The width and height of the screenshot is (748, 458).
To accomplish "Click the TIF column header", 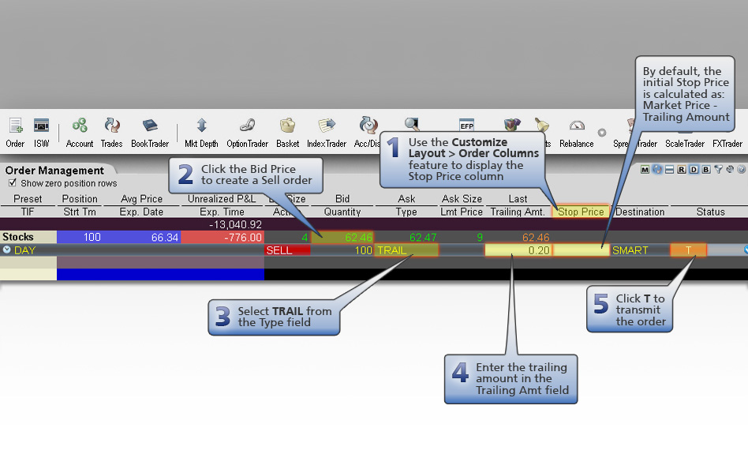I will click(x=28, y=212).
